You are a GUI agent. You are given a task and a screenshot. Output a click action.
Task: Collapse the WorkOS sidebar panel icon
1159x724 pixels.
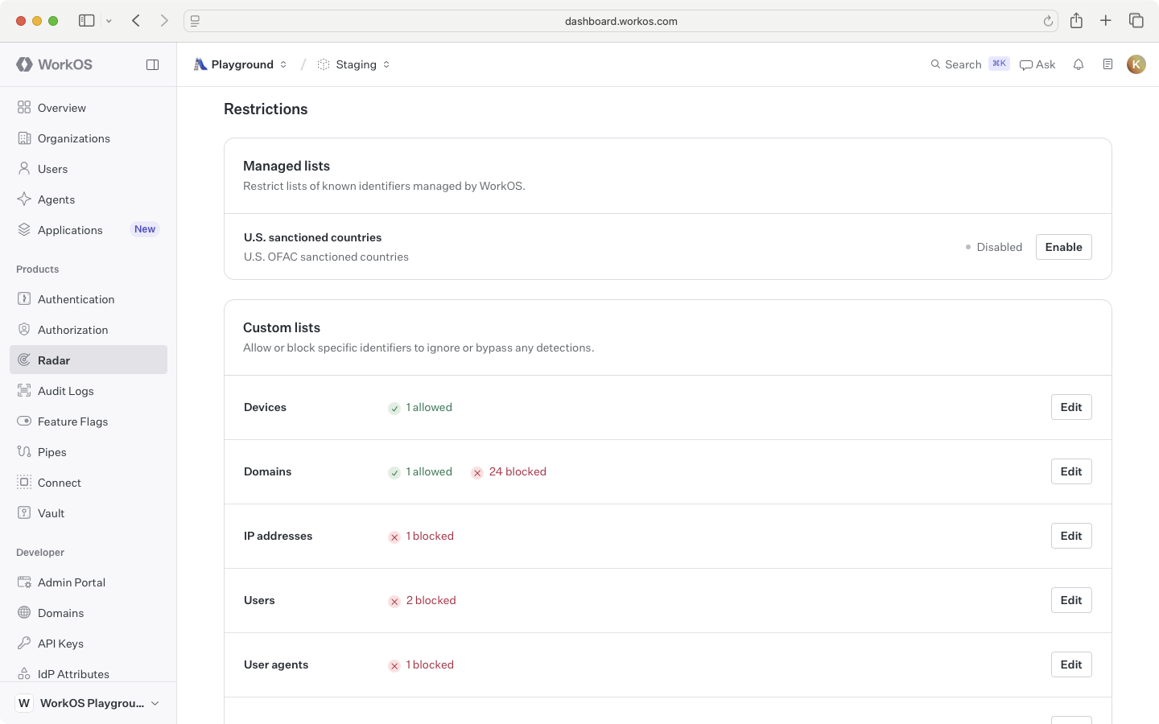[x=152, y=64]
